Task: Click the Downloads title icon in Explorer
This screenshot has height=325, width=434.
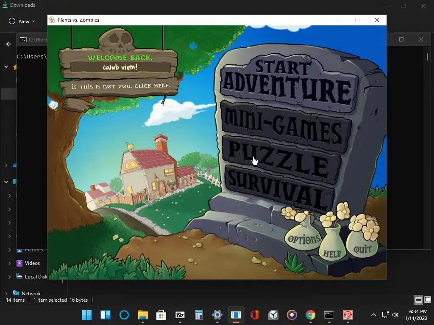Action: [x=5, y=5]
